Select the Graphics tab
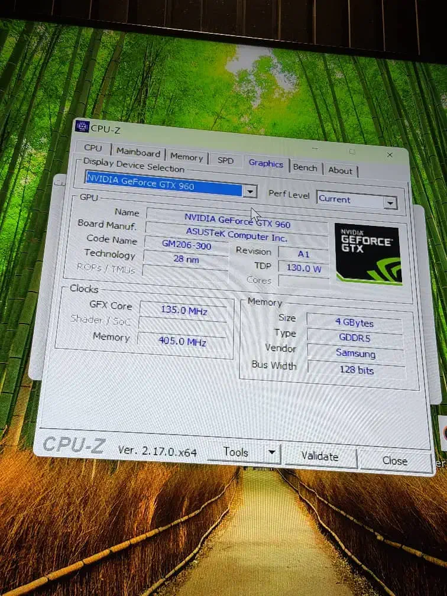The image size is (447, 596). [x=265, y=163]
